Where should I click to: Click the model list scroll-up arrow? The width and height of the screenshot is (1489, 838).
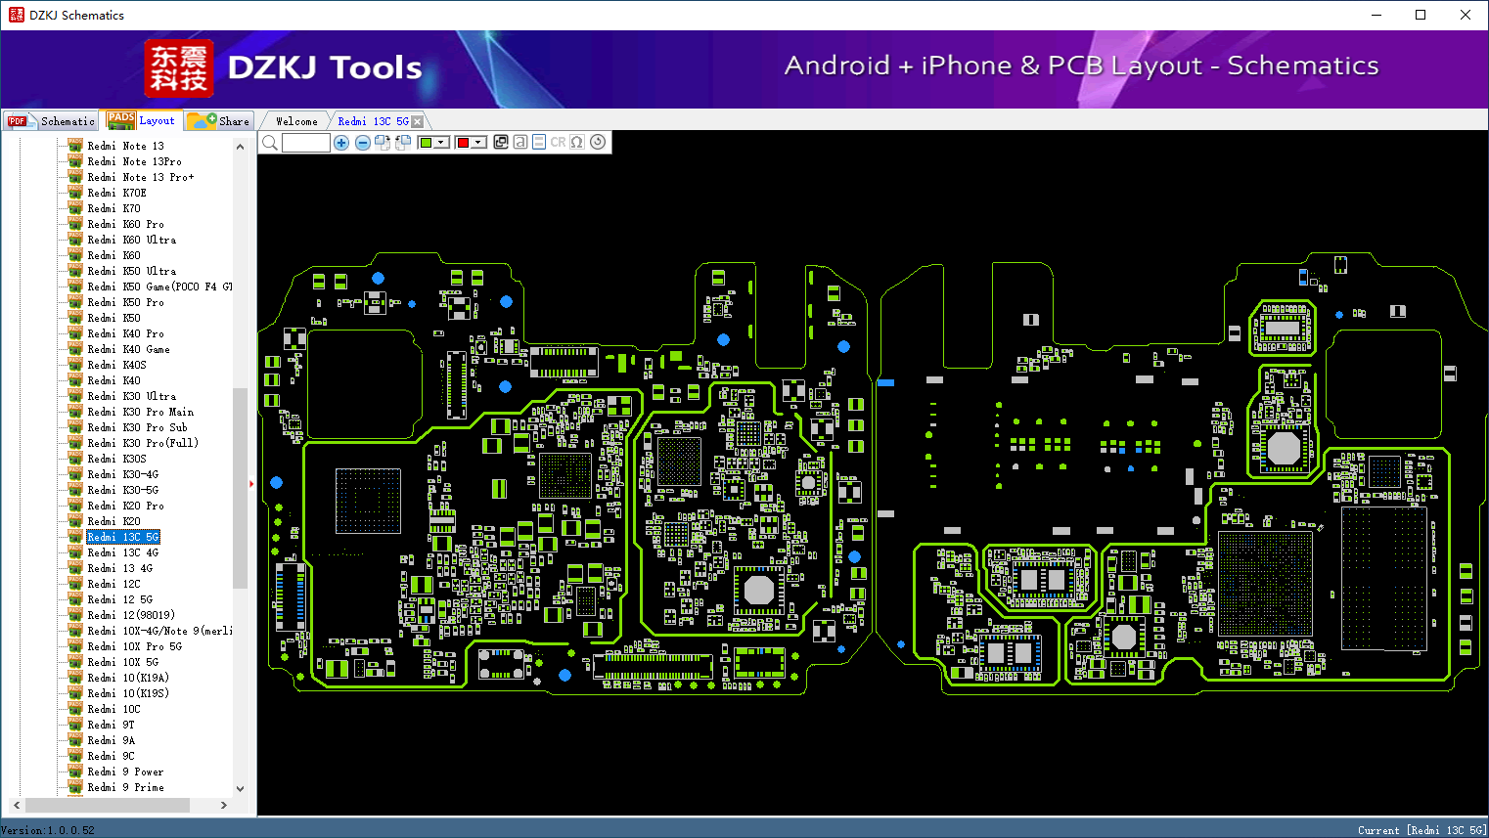[x=240, y=147]
